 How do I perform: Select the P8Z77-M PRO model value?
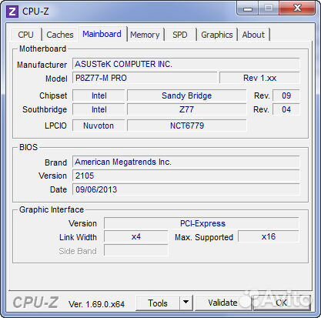pyautogui.click(x=145, y=78)
